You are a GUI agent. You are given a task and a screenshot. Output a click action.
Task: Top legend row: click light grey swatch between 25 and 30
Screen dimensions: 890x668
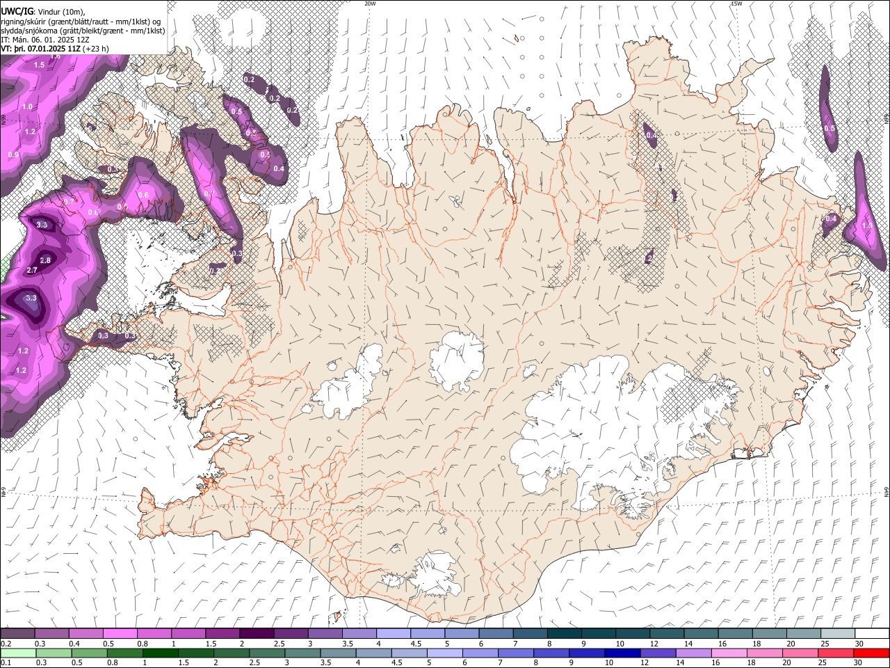click(x=839, y=633)
